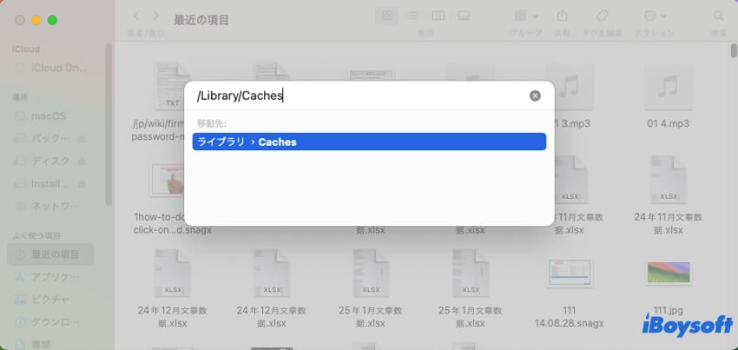Switch Finder to gallery view
Viewport: 738px width, 350px height.
(463, 16)
